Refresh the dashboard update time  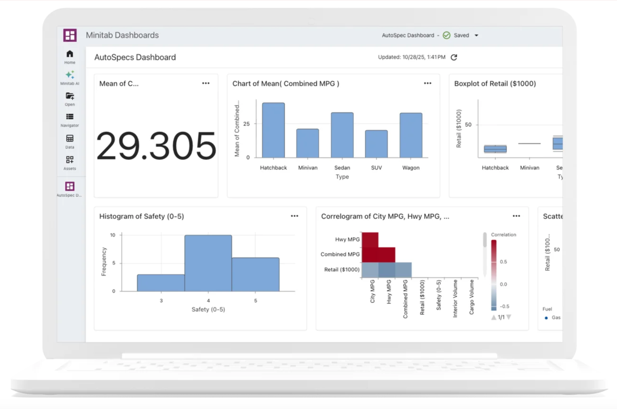[x=454, y=57]
